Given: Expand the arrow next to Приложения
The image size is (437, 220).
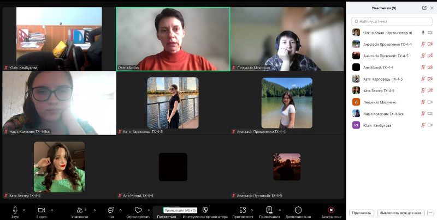Looking at the screenshot, I should tap(252, 210).
